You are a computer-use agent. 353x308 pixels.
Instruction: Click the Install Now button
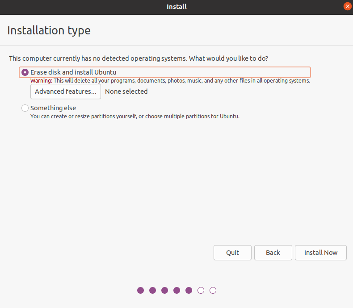[320, 253]
